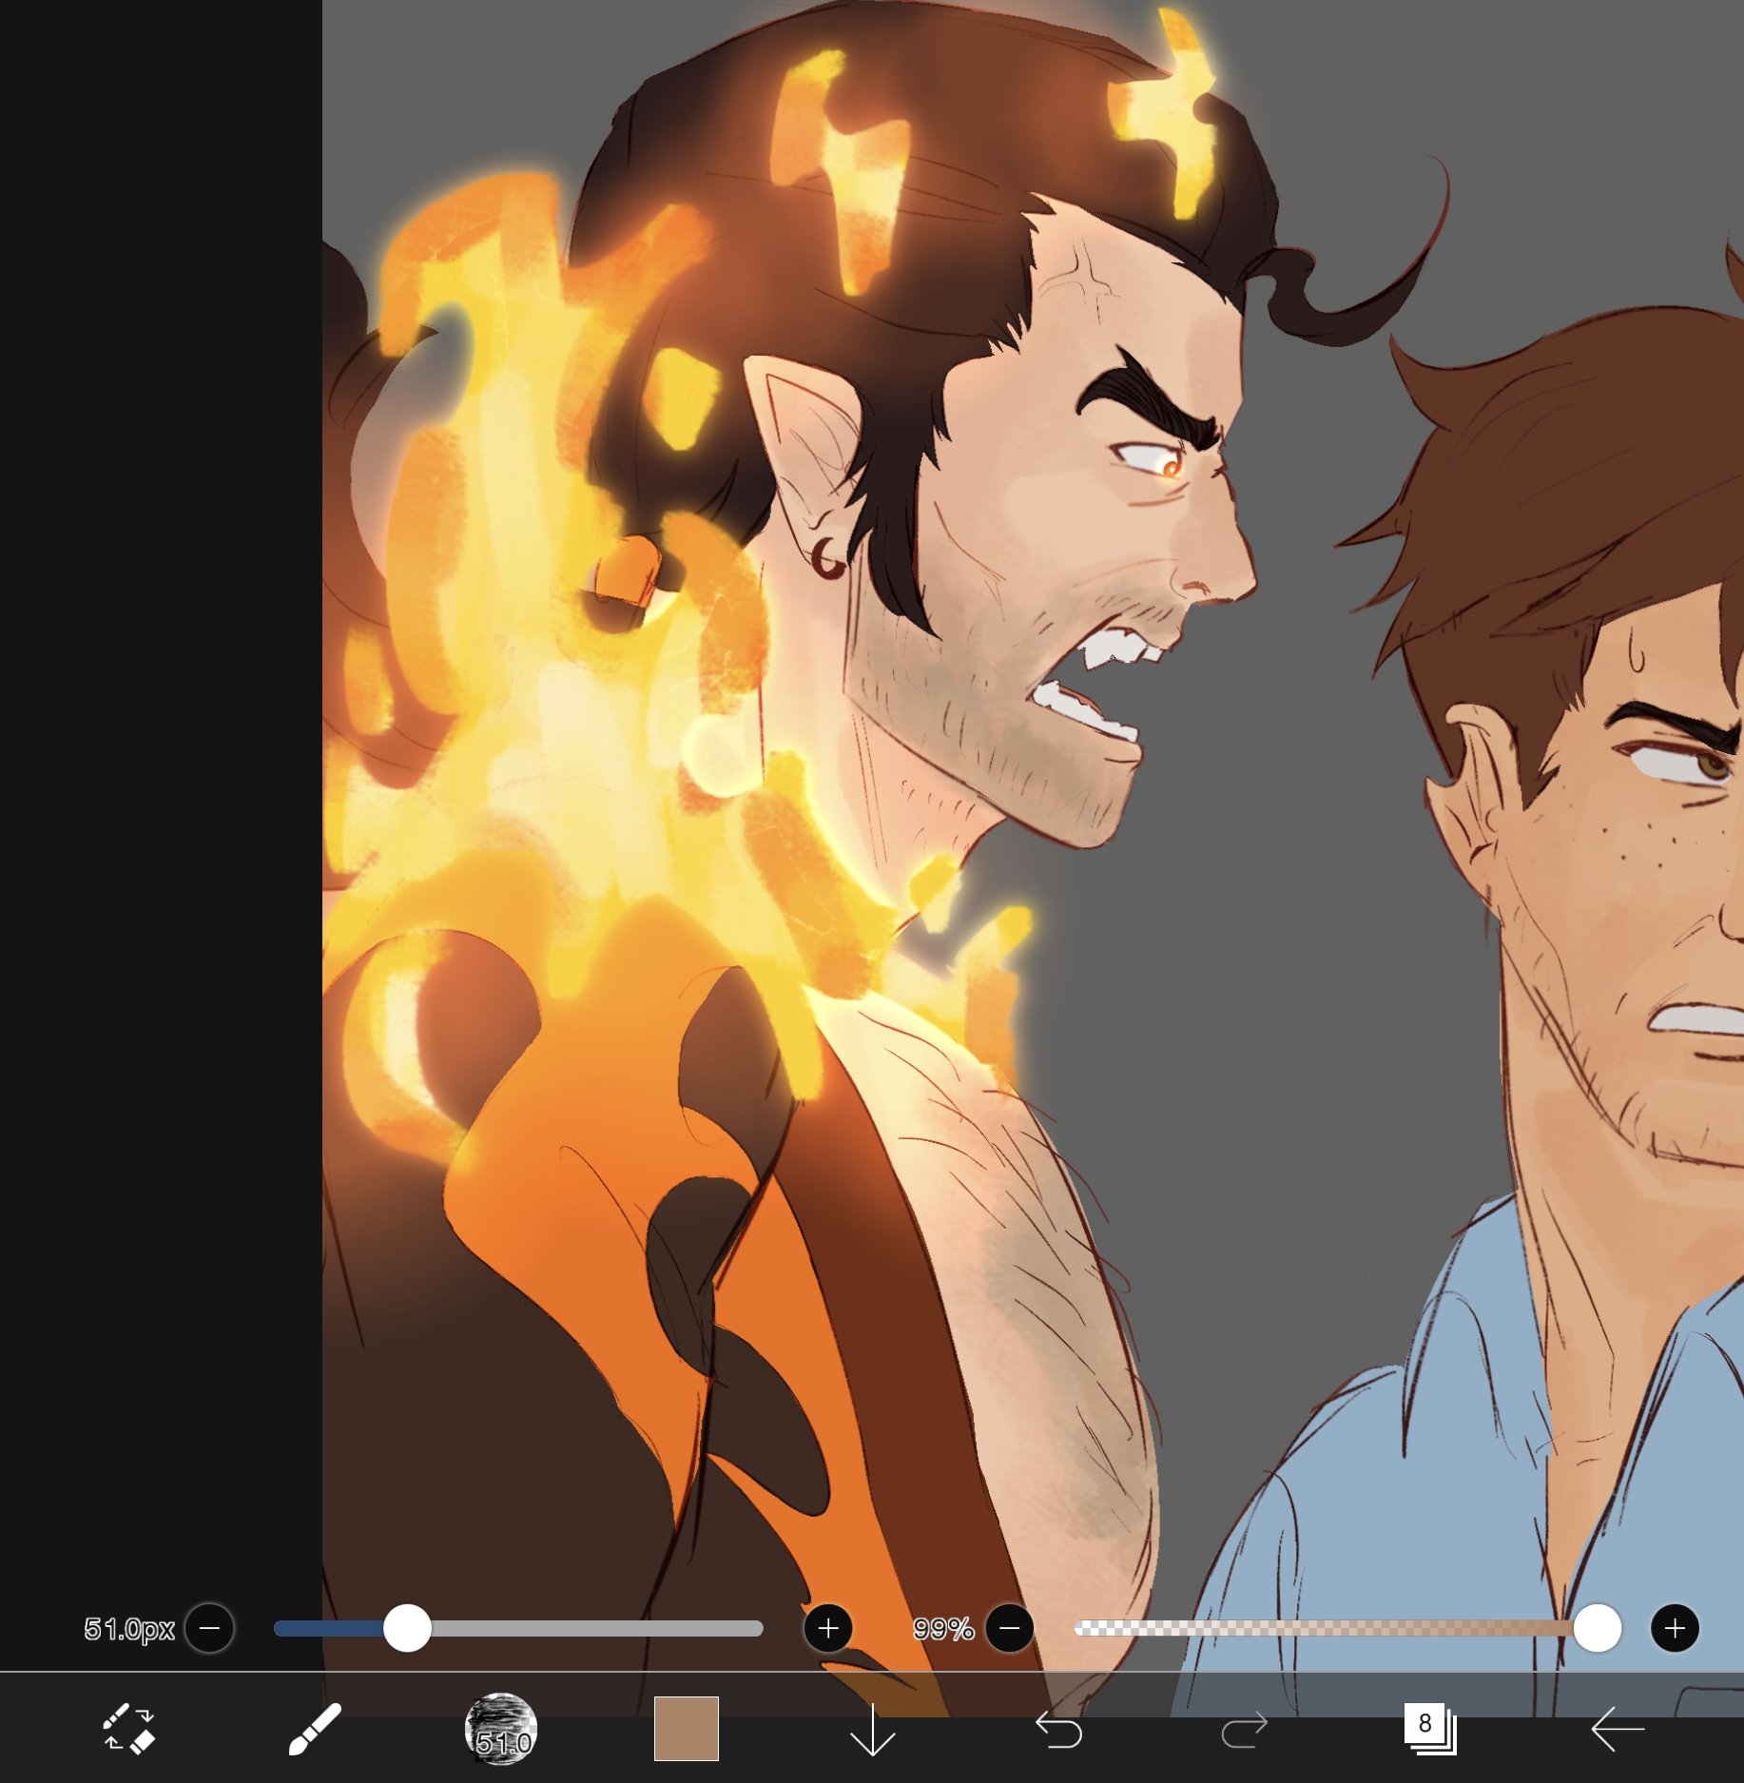Screen dimensions: 1744x1783
Task: Redo the last undone action
Action: (1244, 1730)
